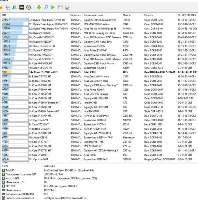The image size is (198, 200).
Task: Click the 1197.2 MHz memory bus value
Action: pos(50,190)
